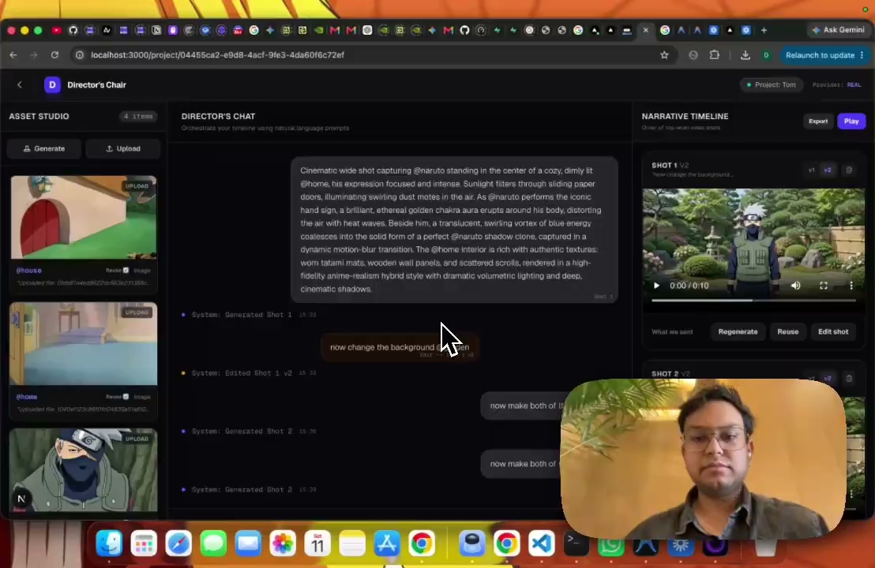Image resolution: width=875 pixels, height=568 pixels.
Task: Select the long cinematic wide shot prompt message
Action: pyautogui.click(x=454, y=230)
